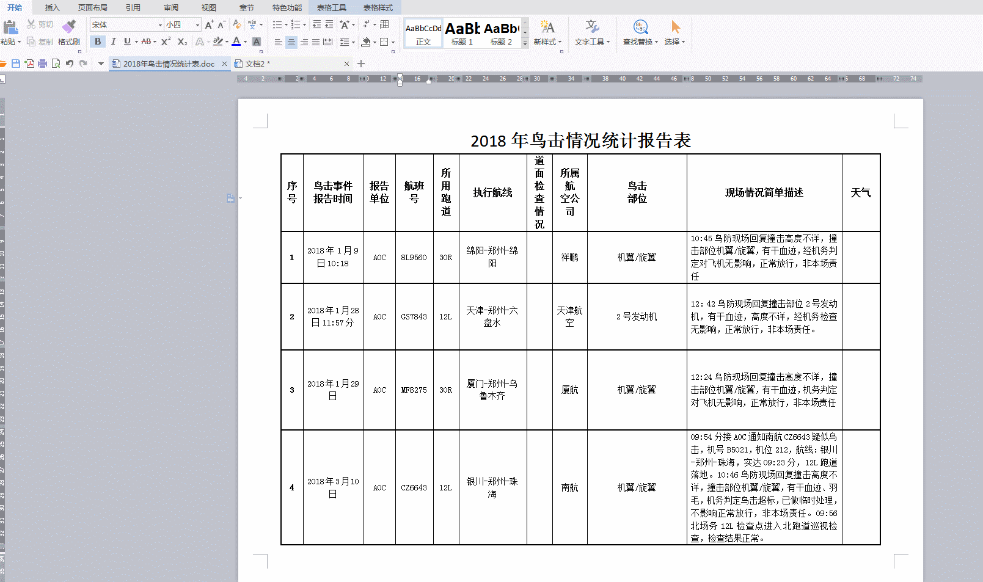
Task: Click the export to PDF icon
Action: (x=29, y=64)
